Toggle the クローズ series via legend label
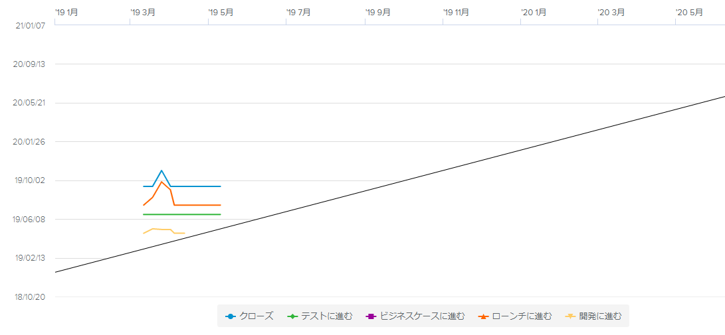Viewport: 725px width, 335px height. [x=256, y=316]
